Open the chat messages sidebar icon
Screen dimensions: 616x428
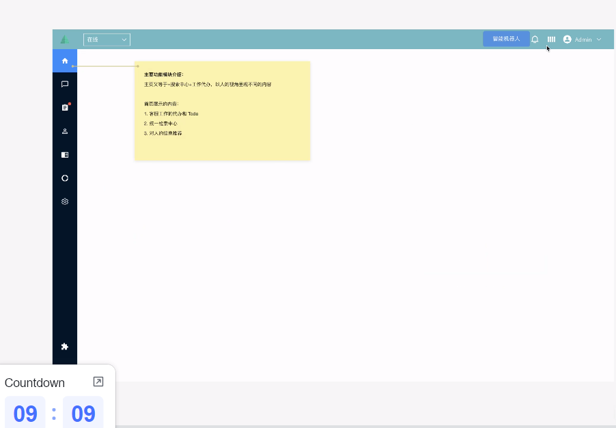tap(65, 84)
